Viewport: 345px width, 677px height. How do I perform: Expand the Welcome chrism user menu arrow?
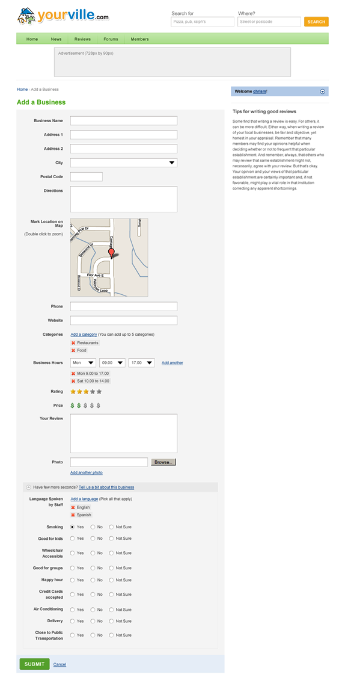(x=323, y=91)
